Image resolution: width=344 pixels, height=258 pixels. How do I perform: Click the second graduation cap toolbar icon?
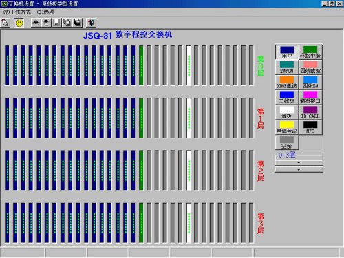[46, 23]
